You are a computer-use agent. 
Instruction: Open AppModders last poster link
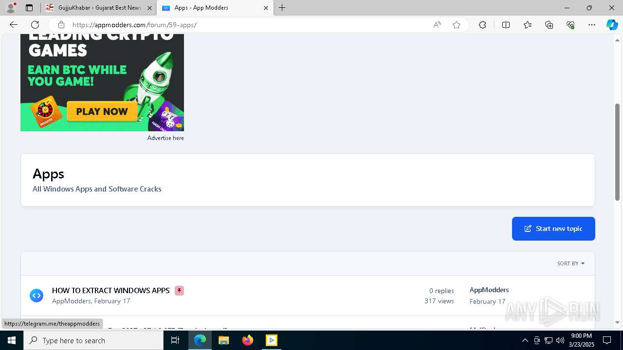coord(489,290)
